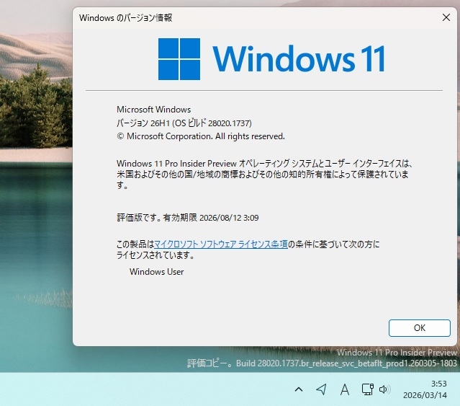
Task: Show hidden system tray icons chevron
Action: pyautogui.click(x=298, y=389)
